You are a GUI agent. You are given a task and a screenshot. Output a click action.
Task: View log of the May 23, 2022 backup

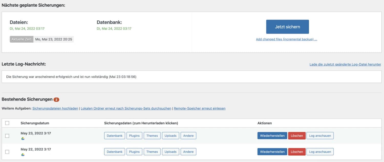[320, 135]
